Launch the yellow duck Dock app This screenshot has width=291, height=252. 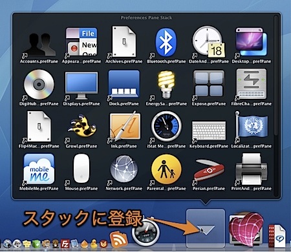94,243
